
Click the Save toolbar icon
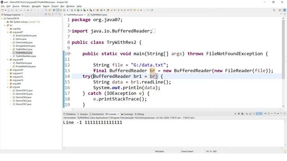coord(9,10)
